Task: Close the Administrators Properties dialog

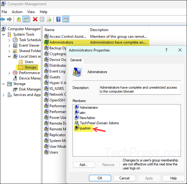Action: click(180, 50)
